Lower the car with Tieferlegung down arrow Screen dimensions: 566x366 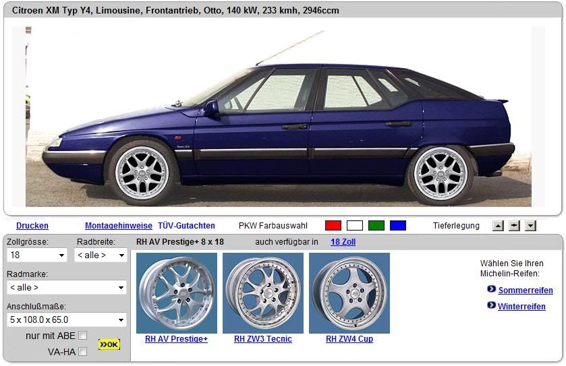tap(530, 226)
